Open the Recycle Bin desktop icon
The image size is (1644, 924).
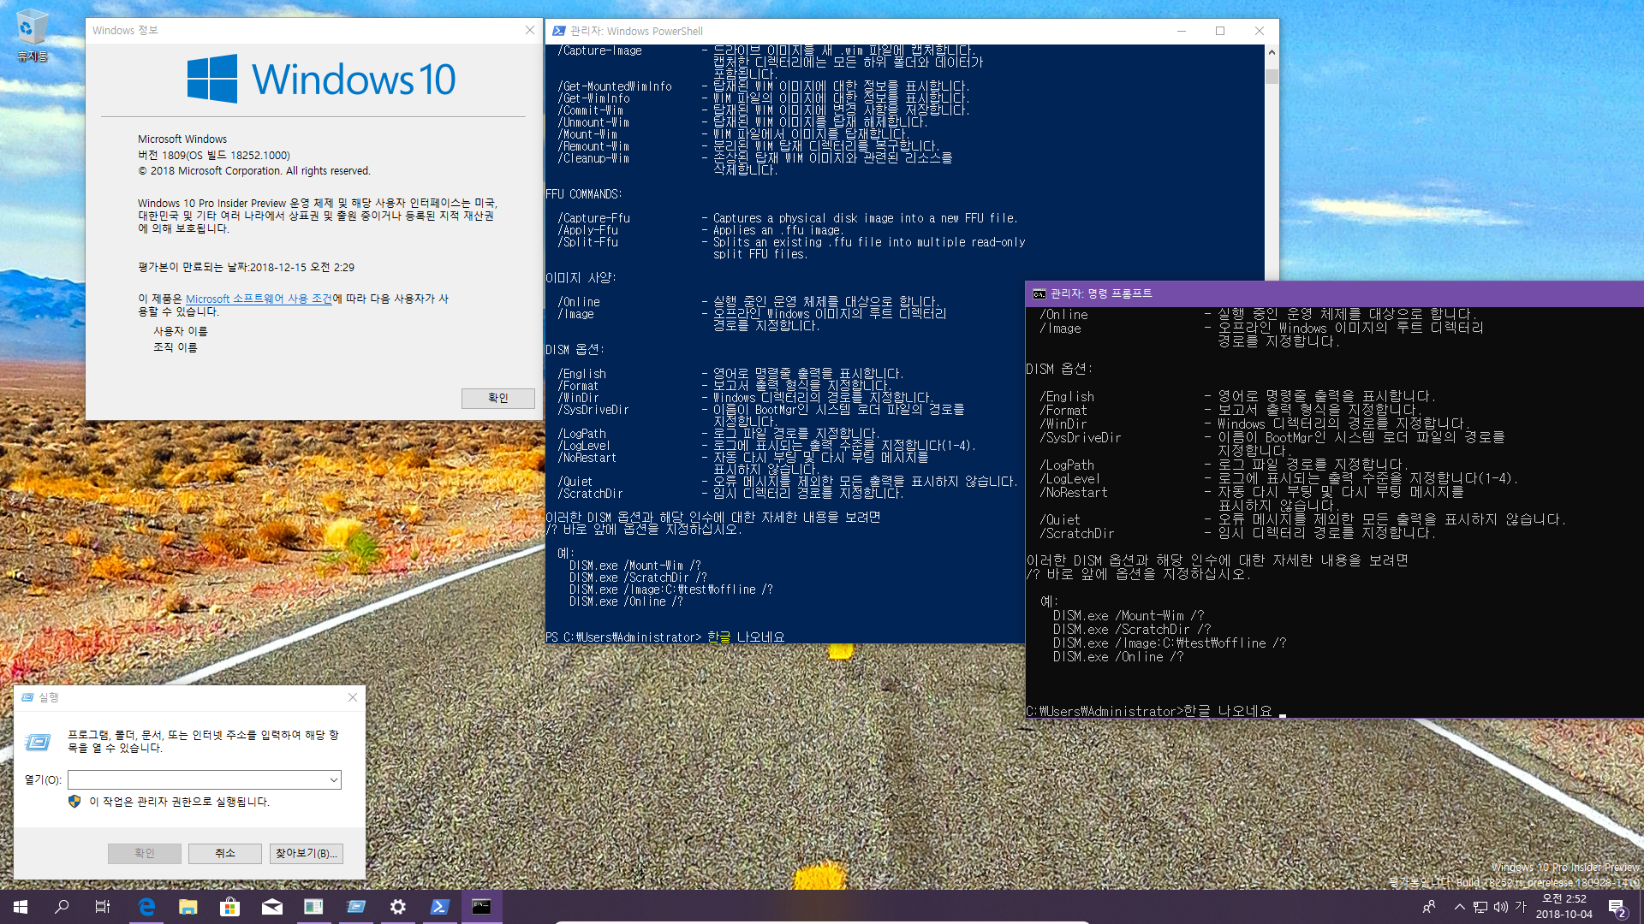click(32, 36)
